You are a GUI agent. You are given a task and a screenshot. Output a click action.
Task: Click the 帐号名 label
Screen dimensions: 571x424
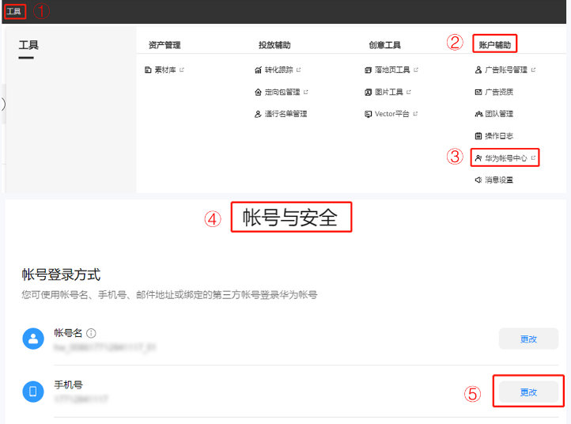pyautogui.click(x=69, y=333)
